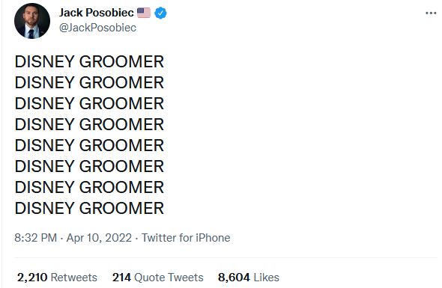Screen dimensions: 442x288
Task: Select word DISNEY in second tweet line
Action: point(44,82)
